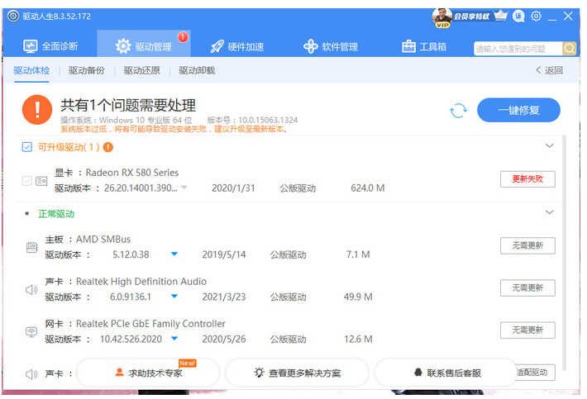587x399 pixels.
Task: Click the 适配驱动 button at bottom
Action: (x=535, y=373)
